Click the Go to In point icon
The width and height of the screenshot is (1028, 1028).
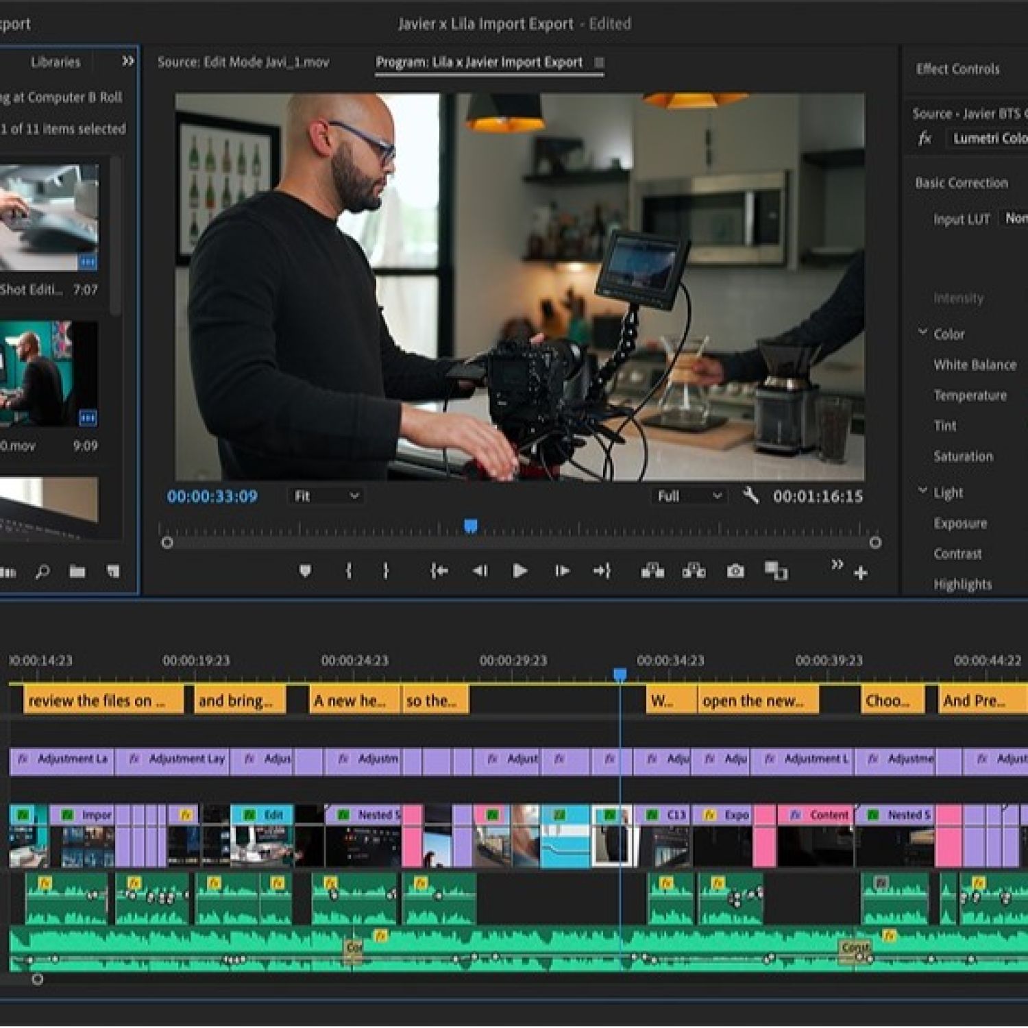(439, 571)
